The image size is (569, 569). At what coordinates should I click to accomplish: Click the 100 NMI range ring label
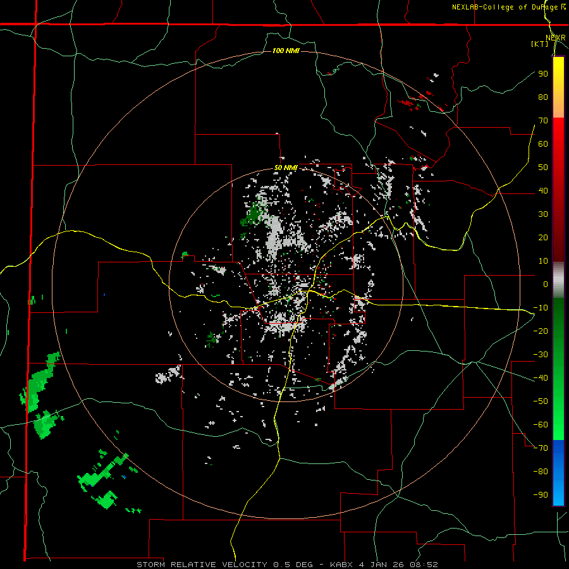(x=286, y=51)
